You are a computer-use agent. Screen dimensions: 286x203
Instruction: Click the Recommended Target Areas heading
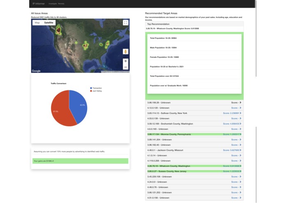pyautogui.click(x=161, y=13)
